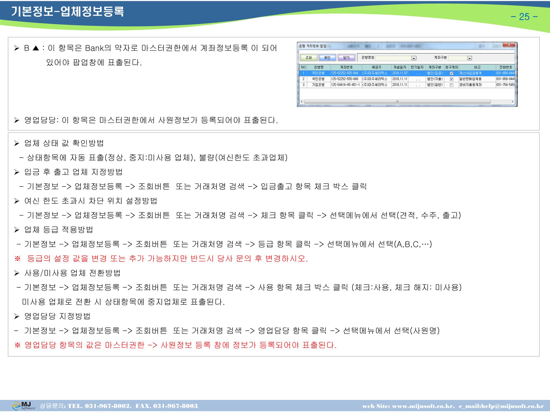The height and width of the screenshot is (412, 550).
Task: Click 법인(입금) account type cell
Action: 435,73
